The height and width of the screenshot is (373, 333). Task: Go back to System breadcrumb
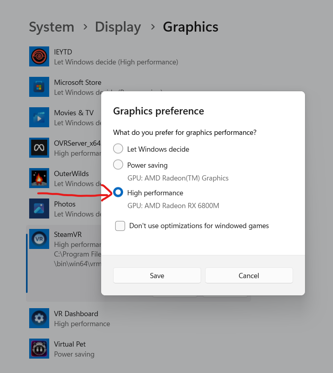click(x=52, y=27)
